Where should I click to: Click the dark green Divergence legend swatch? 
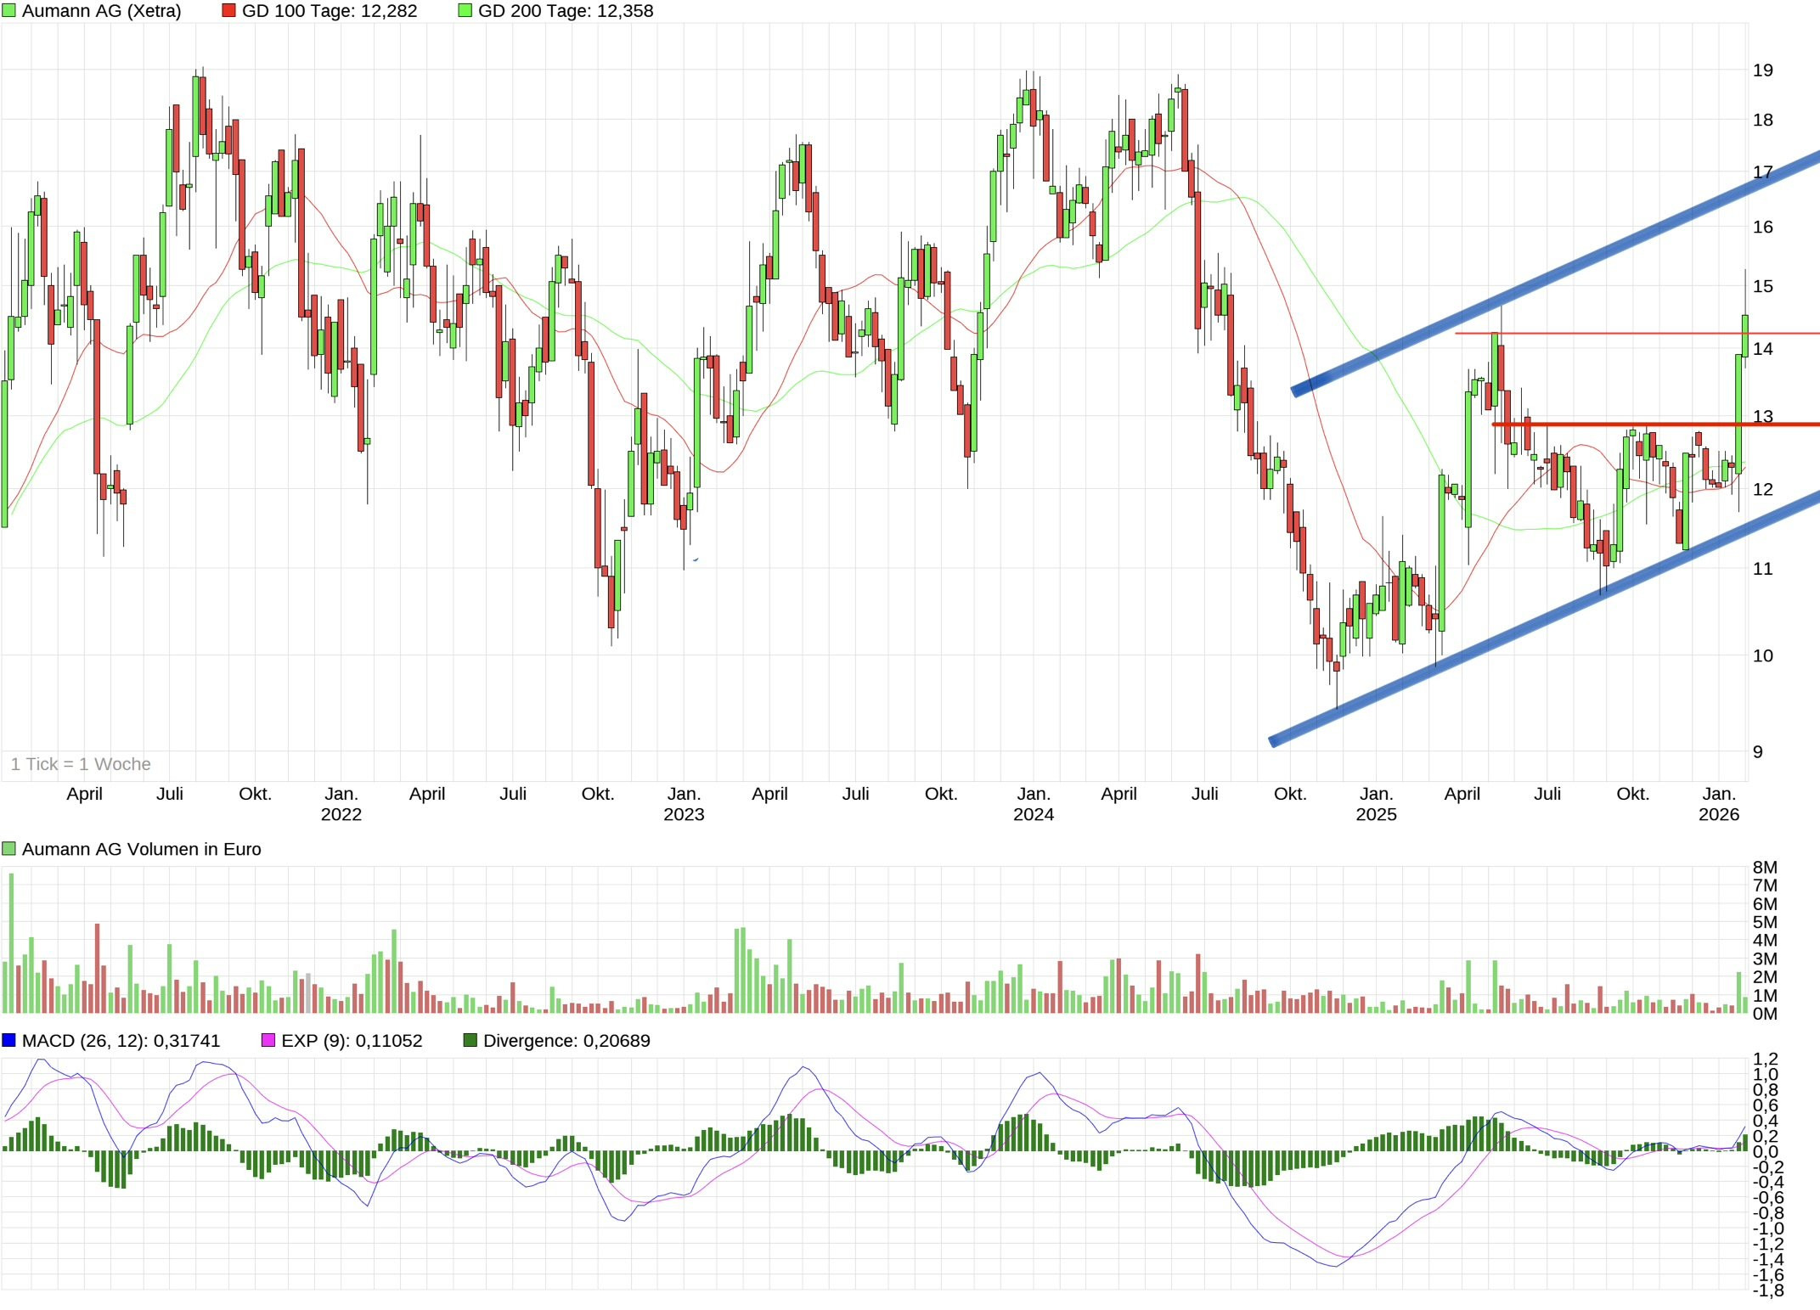tap(470, 1040)
